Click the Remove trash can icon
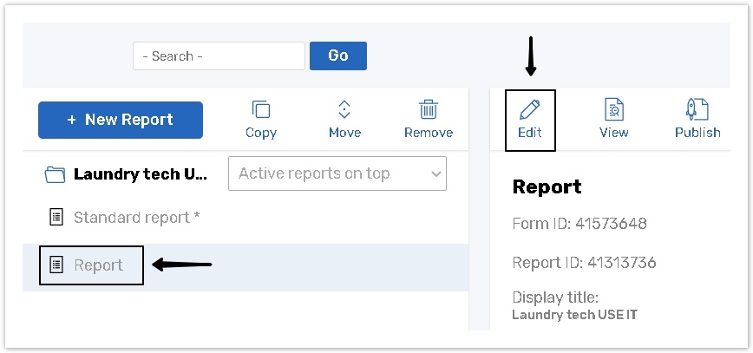Screen dimensions: 753x353 coord(428,110)
